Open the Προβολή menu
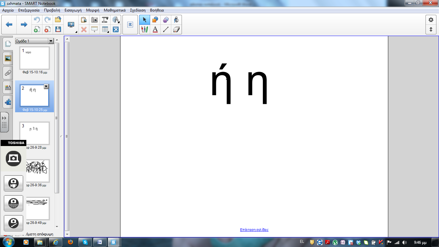Viewport: 439px width, 247px height. point(52,10)
